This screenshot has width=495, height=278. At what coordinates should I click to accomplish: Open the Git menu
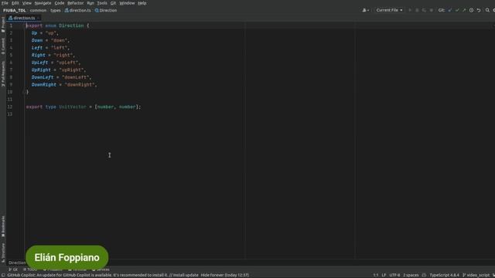pos(113,3)
